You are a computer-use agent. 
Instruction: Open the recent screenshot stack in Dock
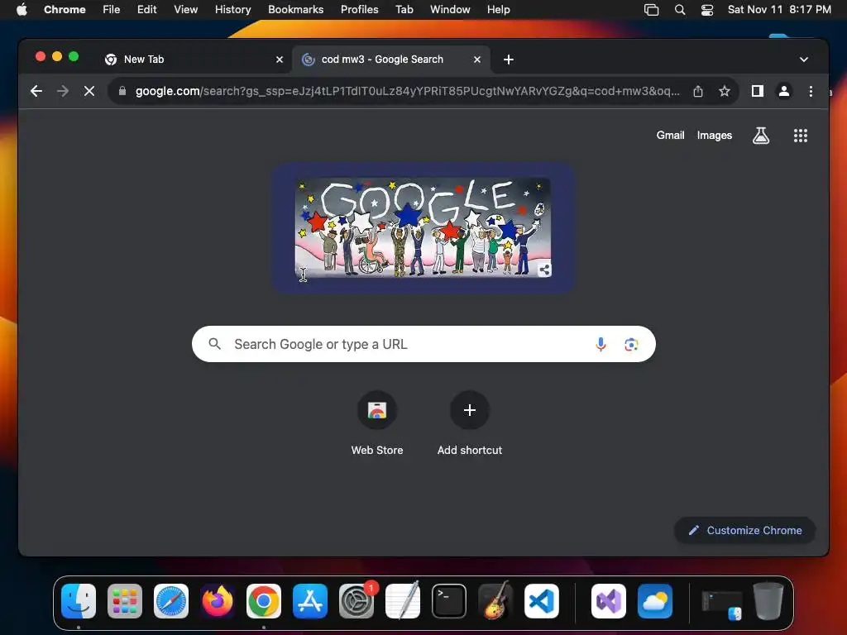[721, 604]
